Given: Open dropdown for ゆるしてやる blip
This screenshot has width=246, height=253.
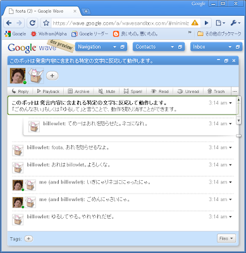Looking at the screenshot, I should pyautogui.click(x=230, y=217).
